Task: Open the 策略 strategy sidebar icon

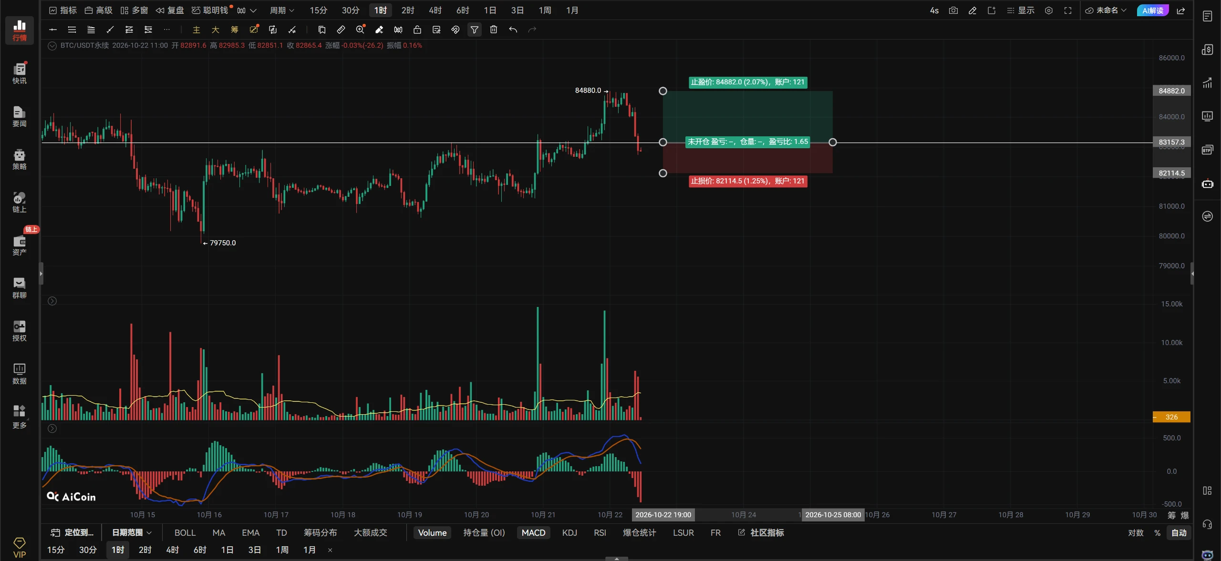Action: point(20,159)
